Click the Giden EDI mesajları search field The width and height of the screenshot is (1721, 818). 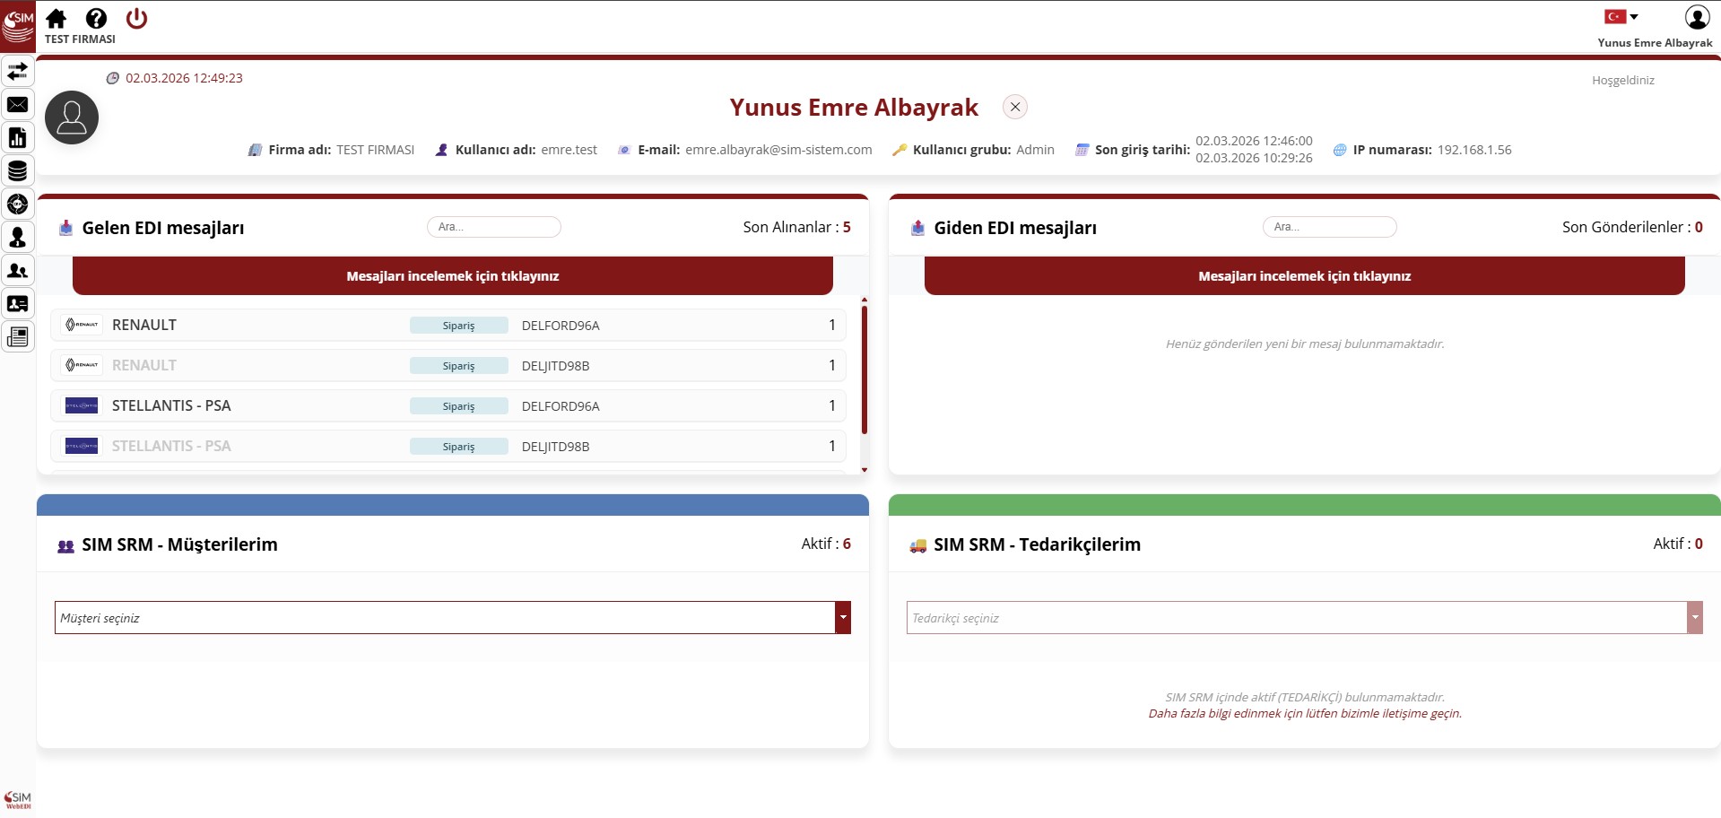[x=1329, y=227]
